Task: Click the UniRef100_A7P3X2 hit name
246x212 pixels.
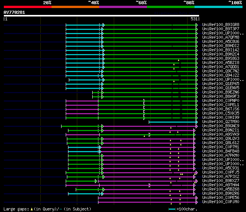Action: [x=221, y=177]
